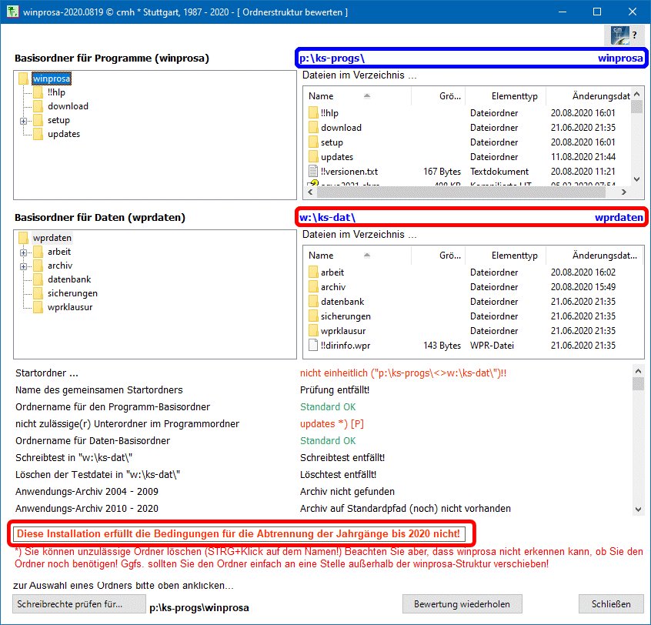Expand the arbeit folder tree node
The width and height of the screenshot is (651, 625).
pyautogui.click(x=23, y=252)
